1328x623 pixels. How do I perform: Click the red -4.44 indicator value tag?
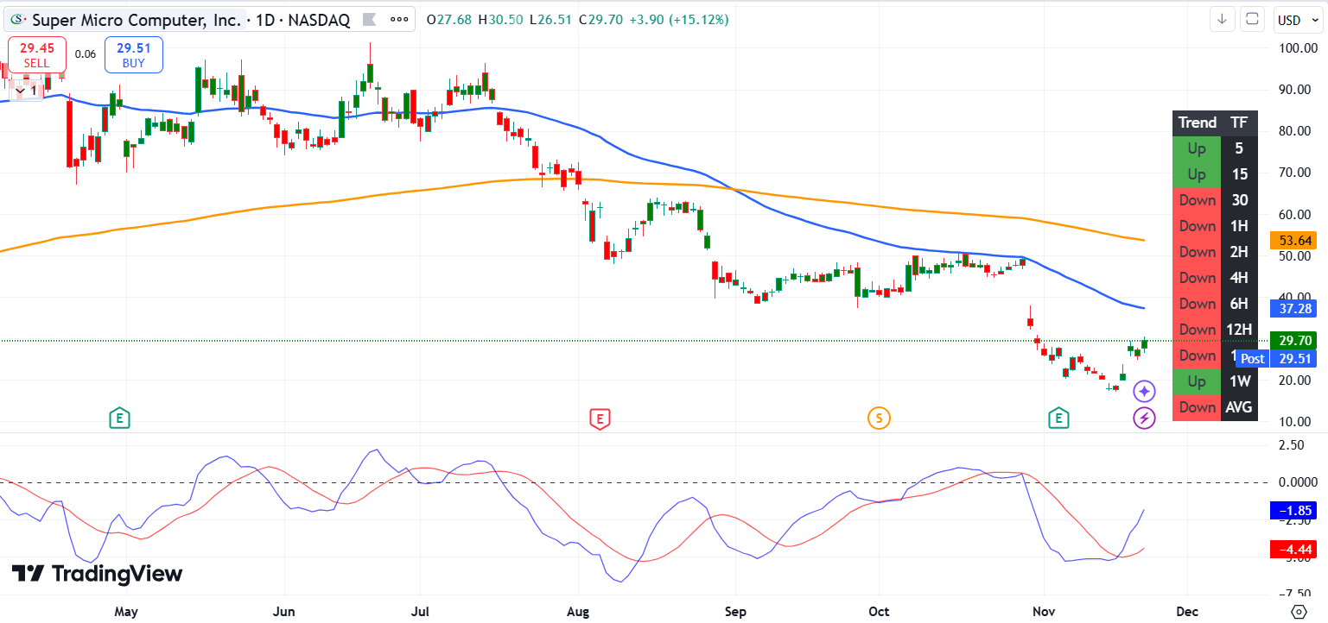coord(1293,549)
